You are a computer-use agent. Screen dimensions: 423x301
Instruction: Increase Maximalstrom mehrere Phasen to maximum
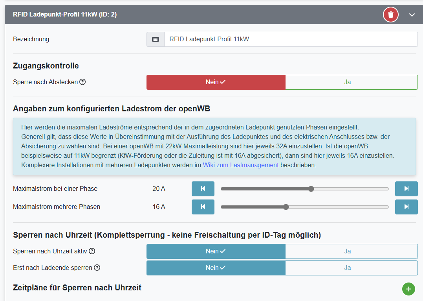(406, 207)
